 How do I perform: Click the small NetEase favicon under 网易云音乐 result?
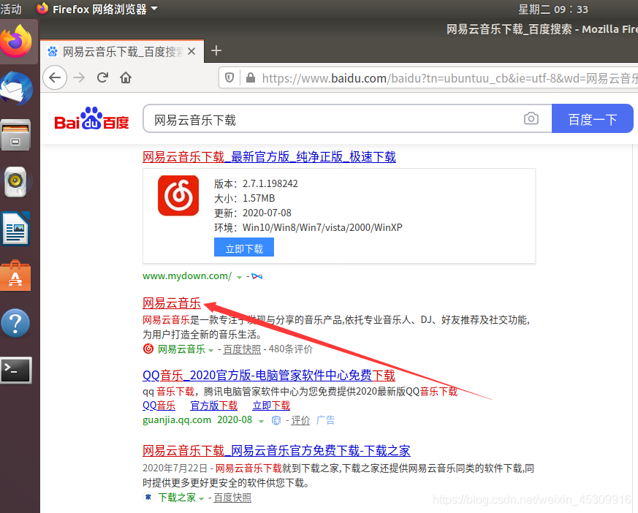tap(148, 349)
